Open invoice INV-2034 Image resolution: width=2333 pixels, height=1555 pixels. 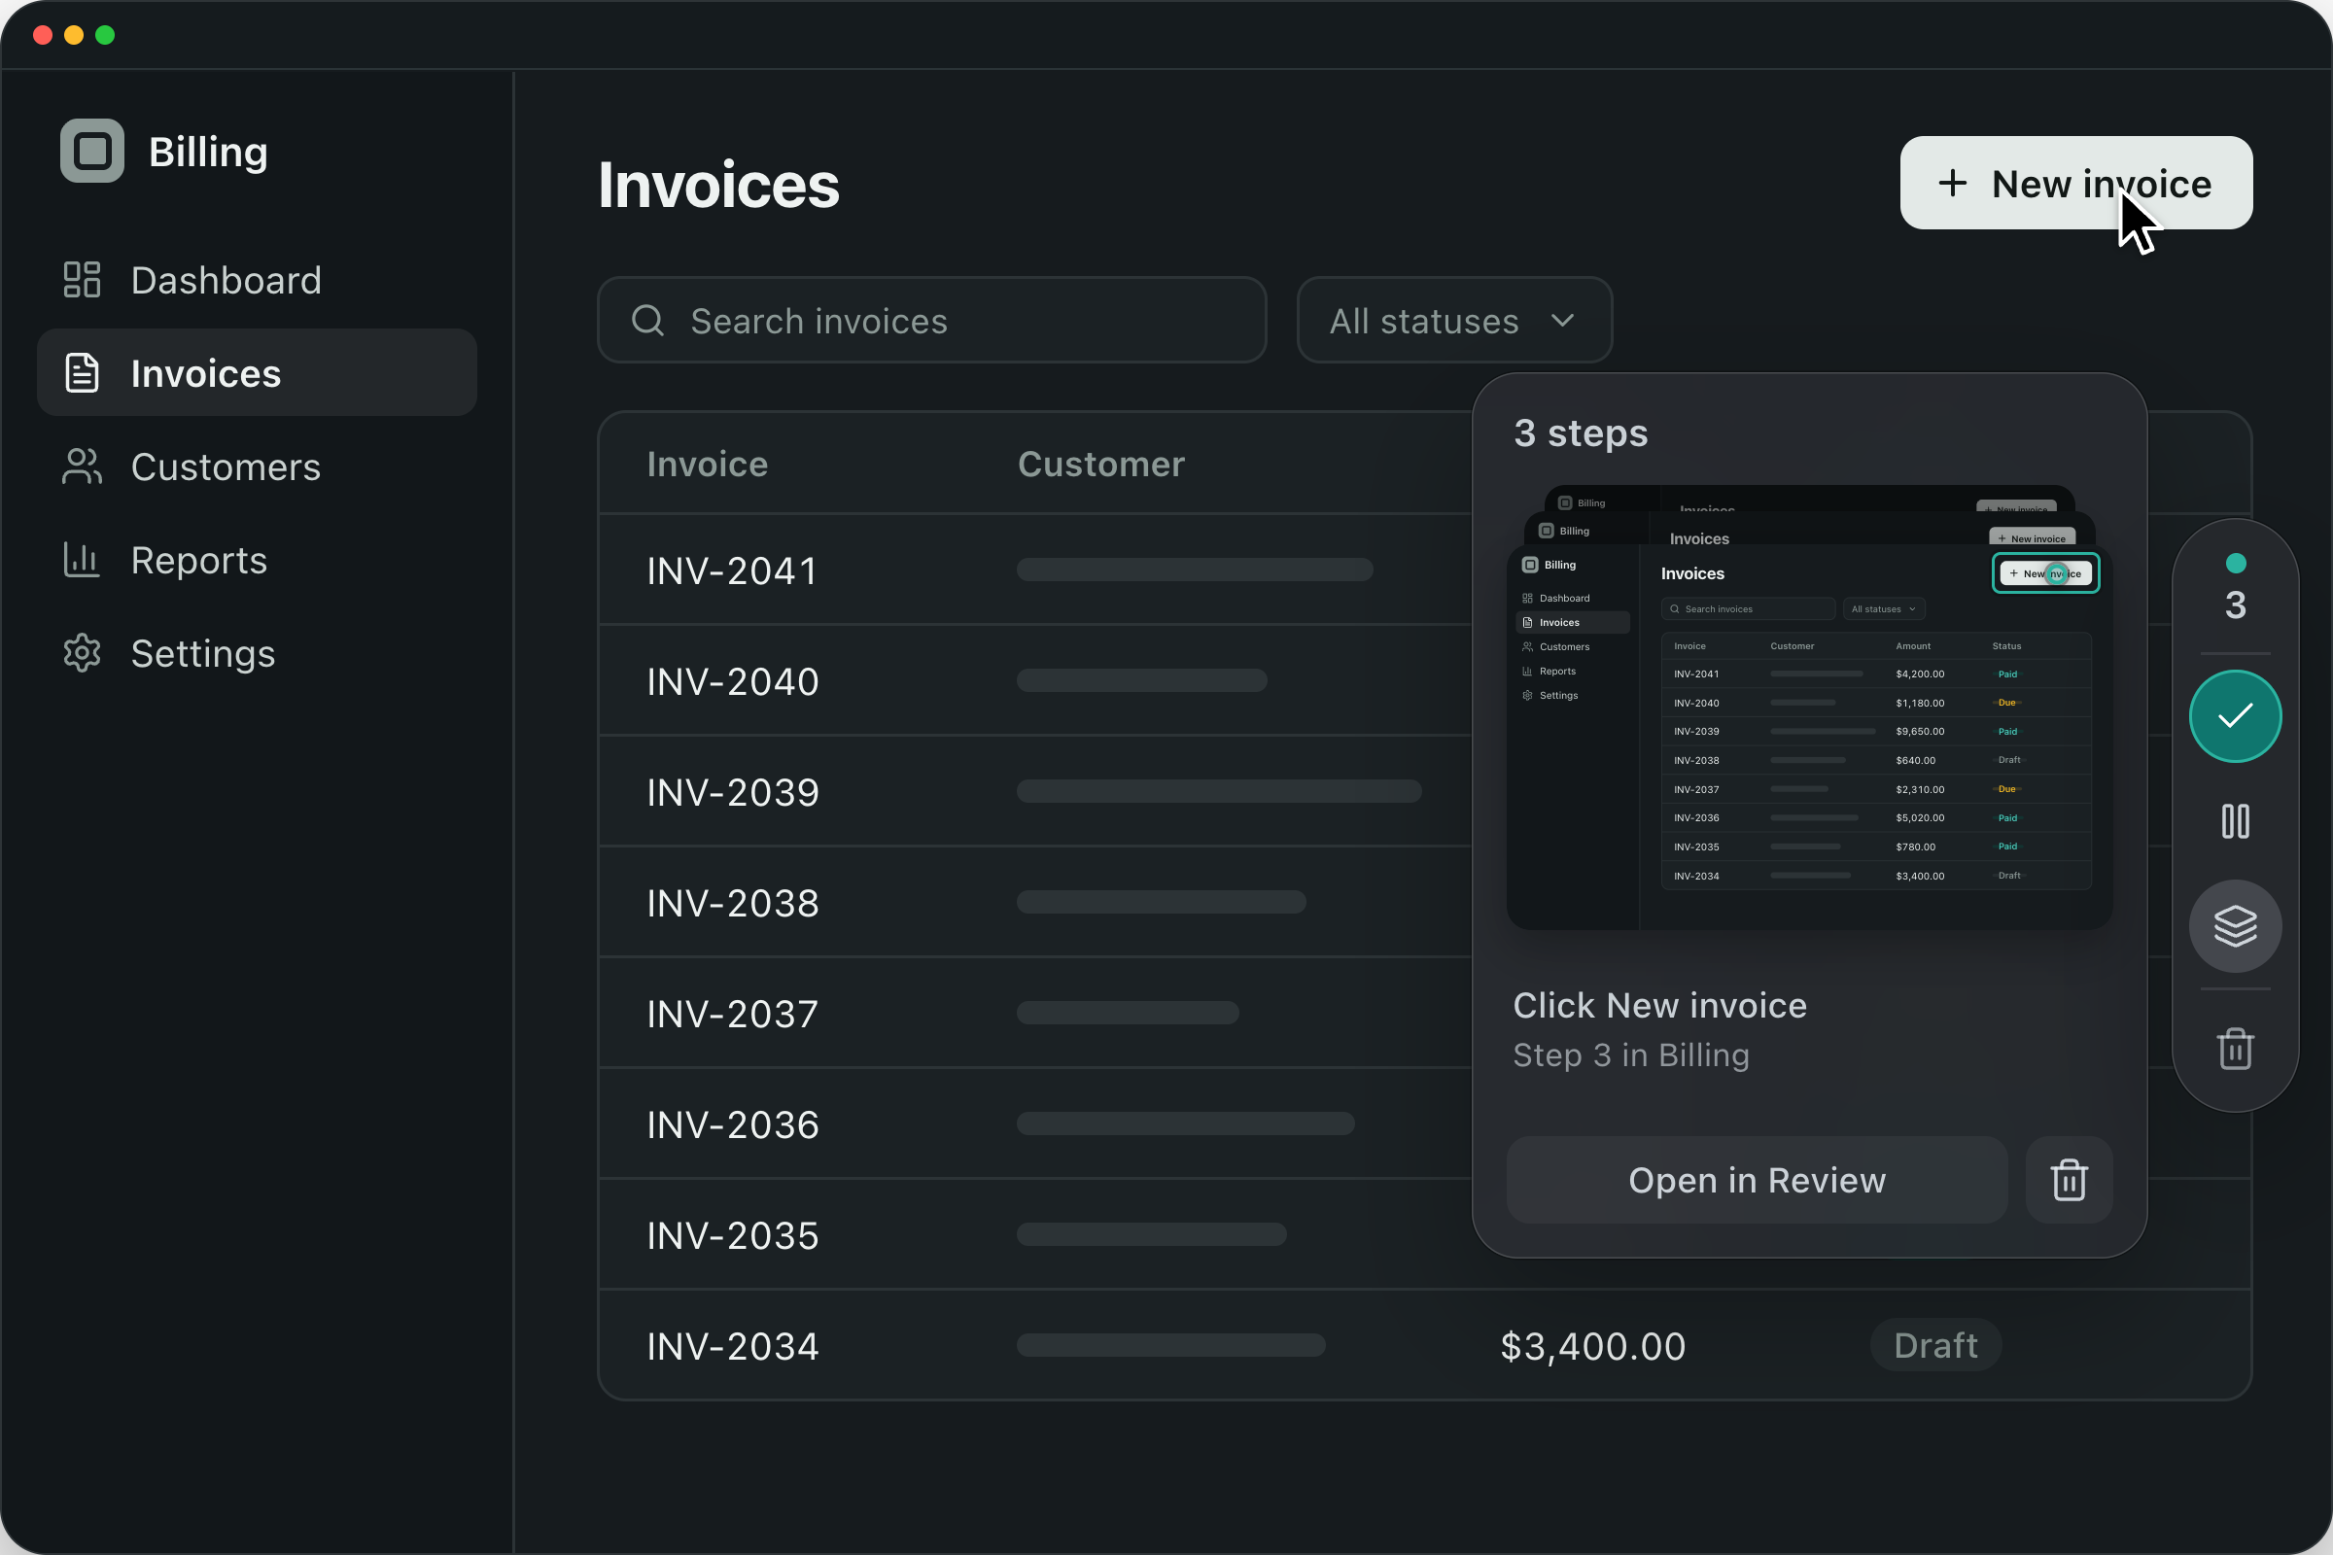[x=1424, y=1346]
